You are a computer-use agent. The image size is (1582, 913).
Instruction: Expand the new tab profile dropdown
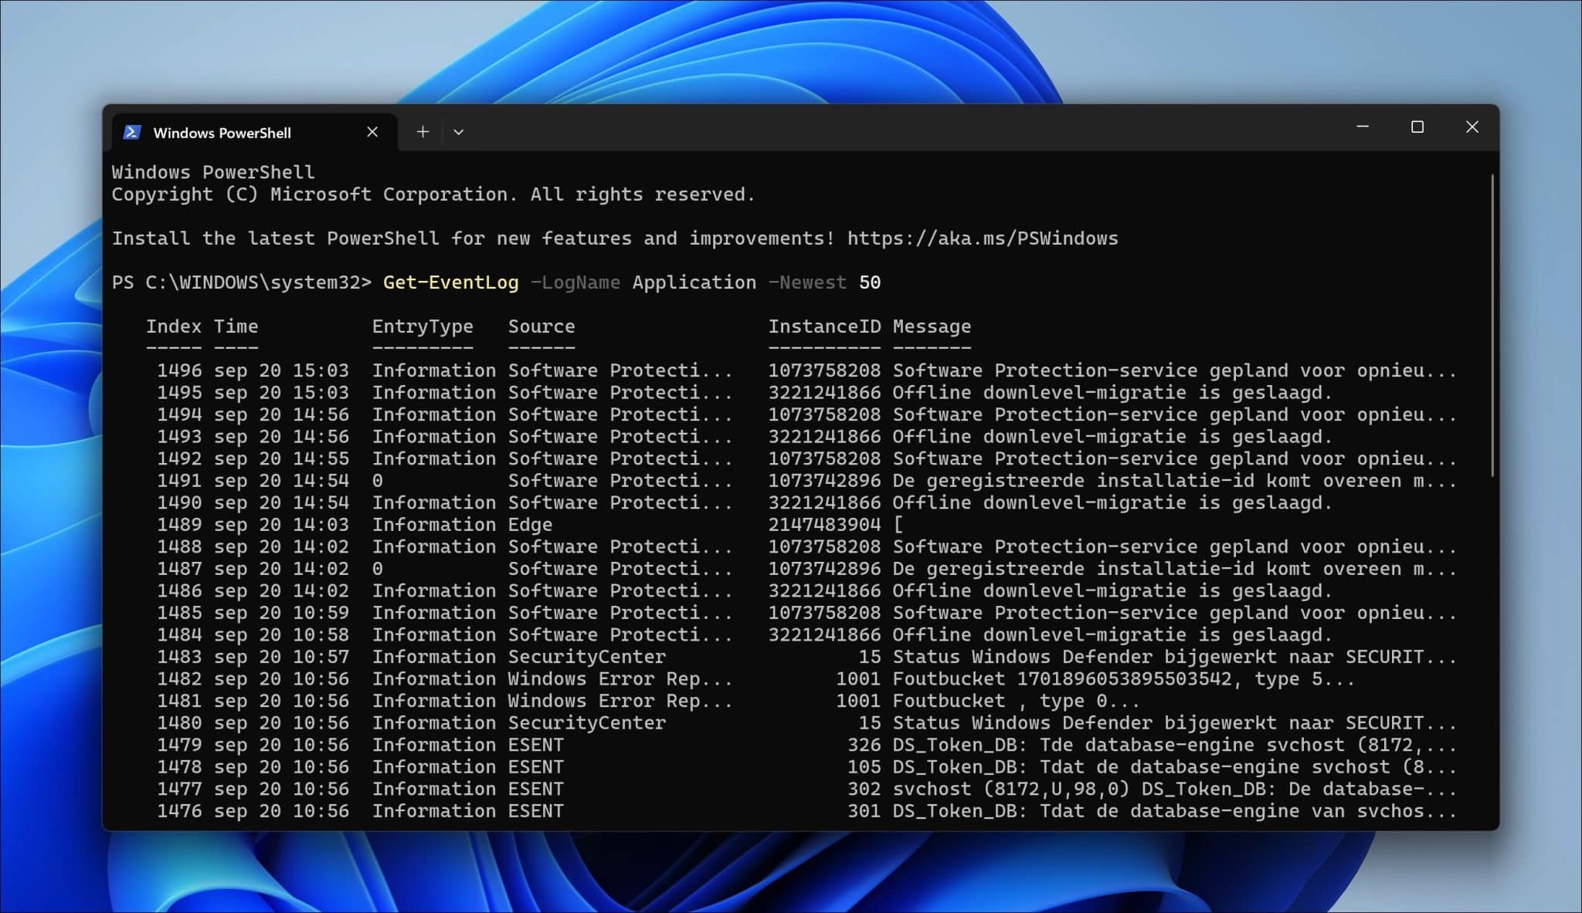tap(458, 132)
